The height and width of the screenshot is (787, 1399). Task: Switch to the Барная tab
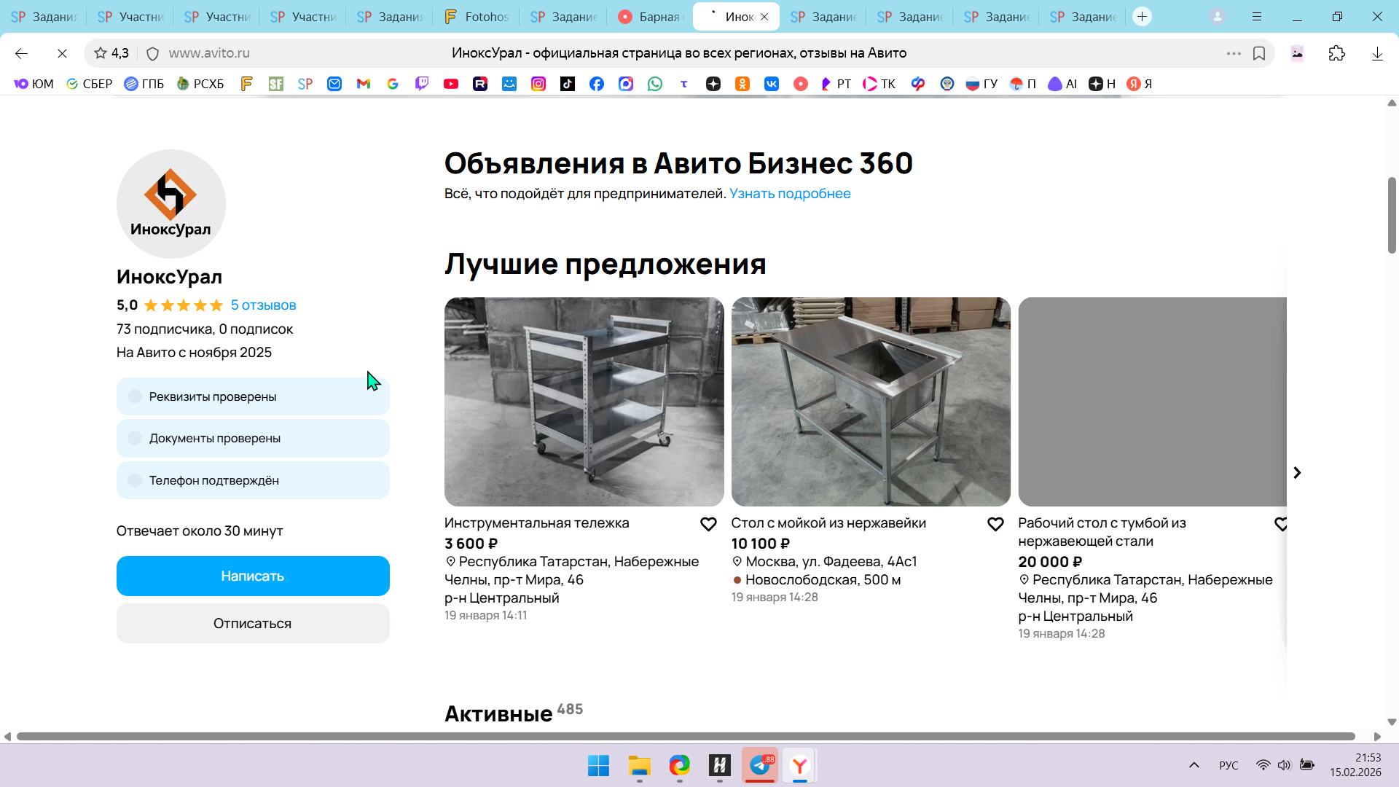(x=649, y=16)
